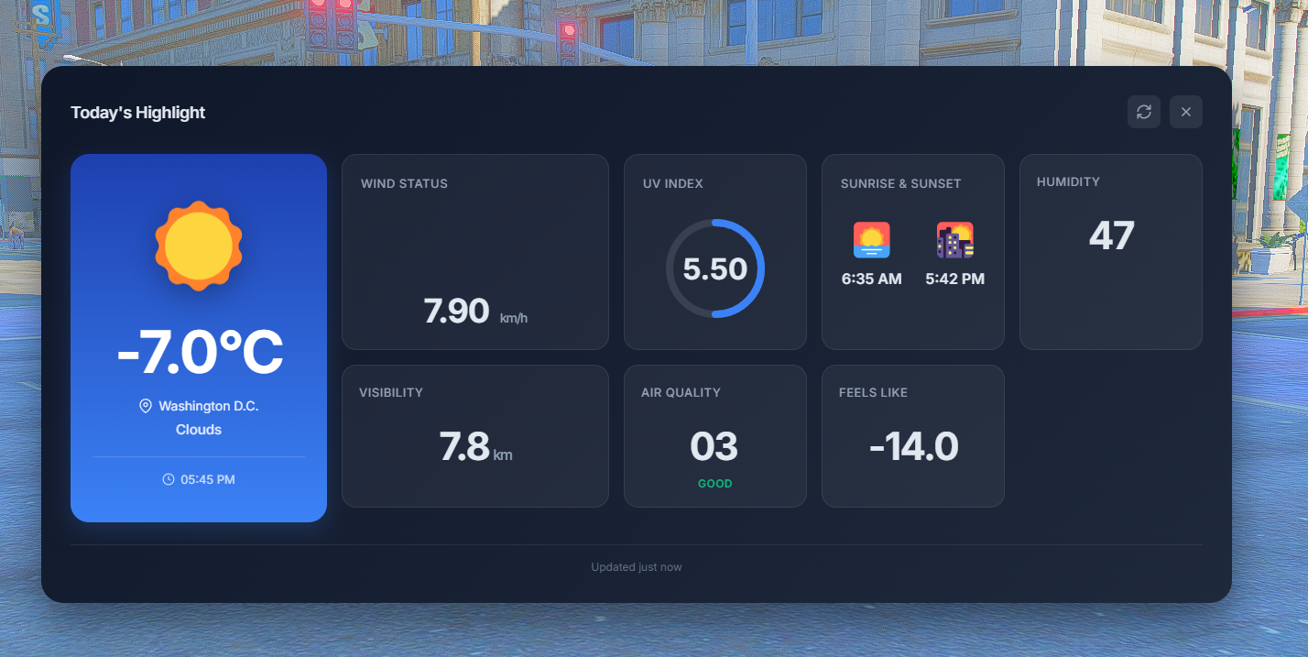
Task: Select the VISIBILITY card label
Action: [391, 392]
